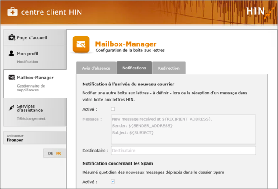Viewport: 278px width, 189px height.
Task: Disable the Spam notification Activé checkbox
Action: pos(113,182)
